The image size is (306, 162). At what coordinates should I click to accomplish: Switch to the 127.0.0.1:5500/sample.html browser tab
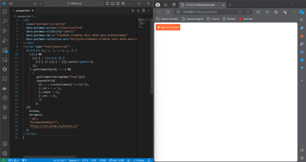point(201,5)
